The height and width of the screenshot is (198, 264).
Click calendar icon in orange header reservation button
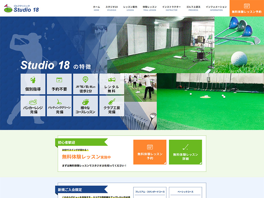tap(247, 6)
